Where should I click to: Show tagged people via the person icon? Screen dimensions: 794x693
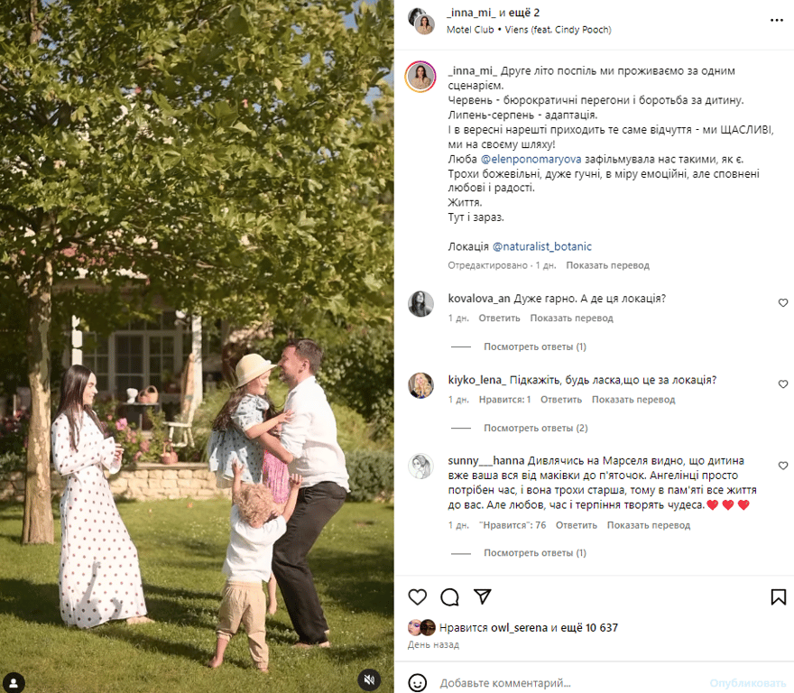tap(14, 682)
